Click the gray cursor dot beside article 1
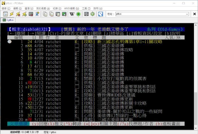 pyautogui.click(x=9, y=41)
